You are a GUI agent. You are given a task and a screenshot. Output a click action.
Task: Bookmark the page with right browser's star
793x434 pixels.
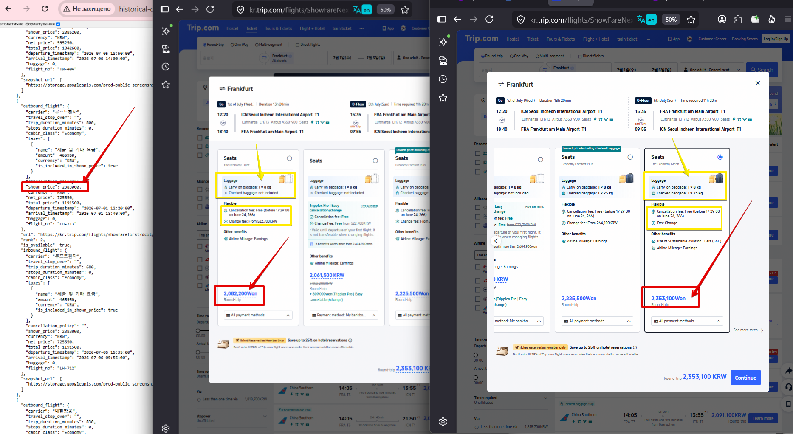pyautogui.click(x=691, y=20)
